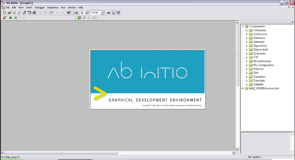Select the FTP tree folder
The image size is (295, 160).
(256, 57)
